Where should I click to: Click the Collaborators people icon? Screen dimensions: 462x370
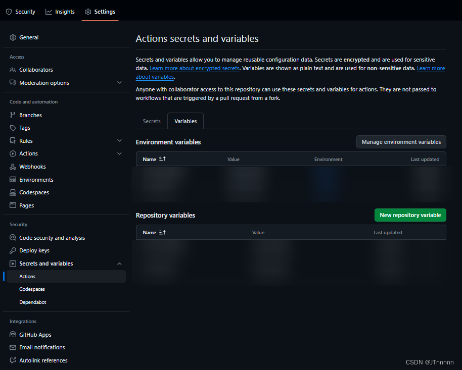(x=13, y=70)
